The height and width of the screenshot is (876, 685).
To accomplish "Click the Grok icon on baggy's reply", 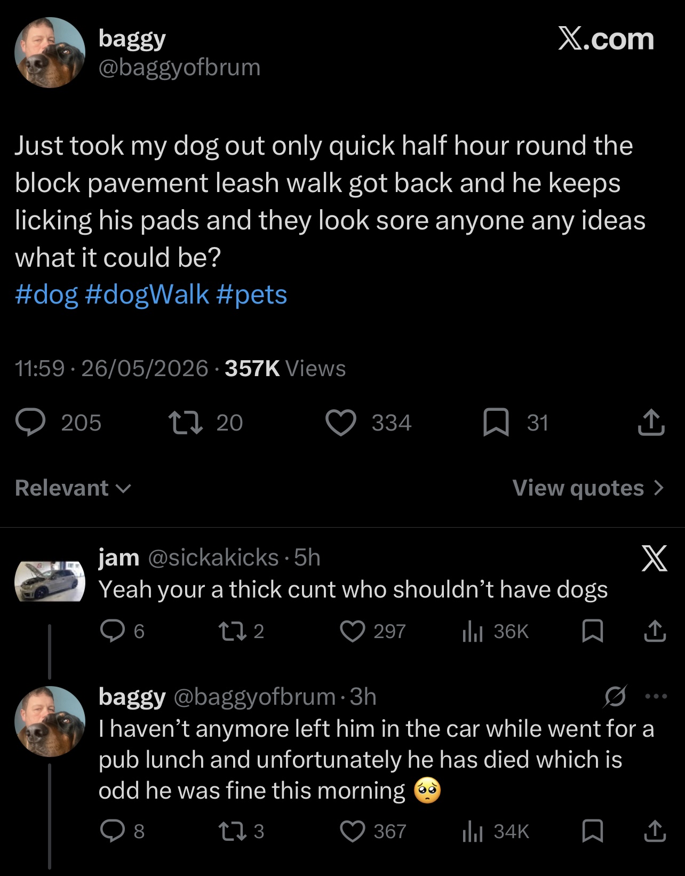I will (x=615, y=696).
